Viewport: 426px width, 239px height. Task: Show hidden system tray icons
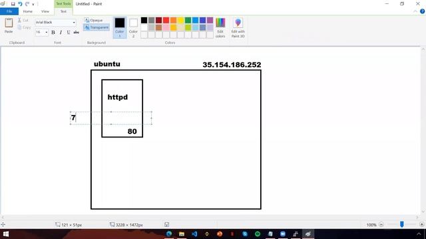[419, 234]
